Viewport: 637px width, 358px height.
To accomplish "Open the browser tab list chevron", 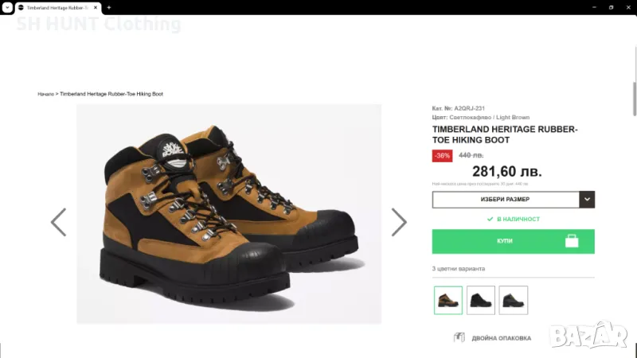I will click(6, 7).
